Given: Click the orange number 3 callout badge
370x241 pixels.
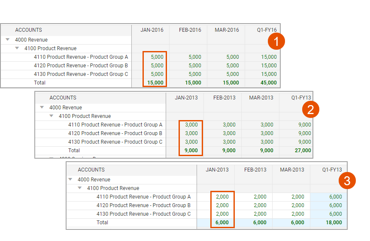Looking at the screenshot, I should [x=347, y=181].
